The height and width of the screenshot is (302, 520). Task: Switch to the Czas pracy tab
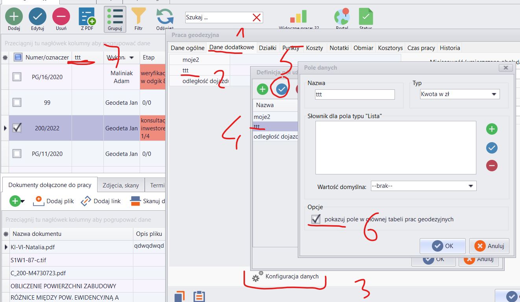click(x=421, y=48)
